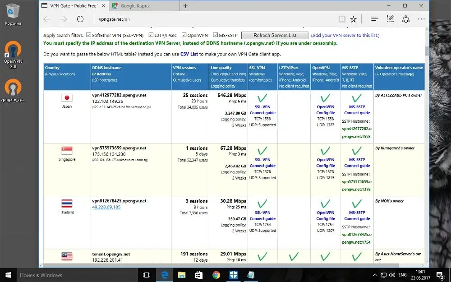Image resolution: width=451 pixels, height=282 pixels.
Task: Open Task View on taskbar
Action: 147,275
